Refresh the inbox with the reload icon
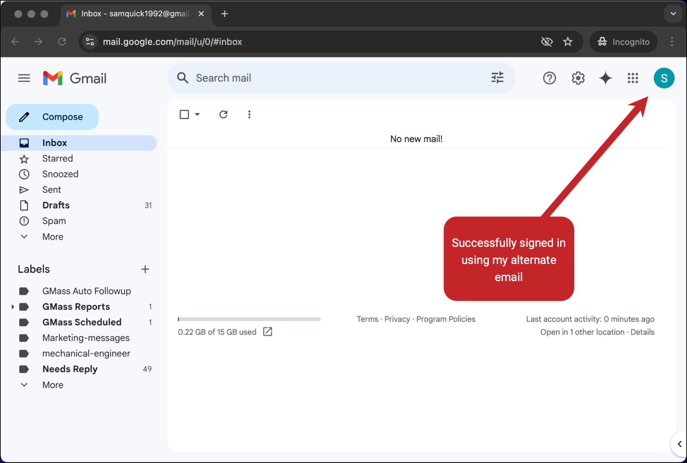 [223, 114]
